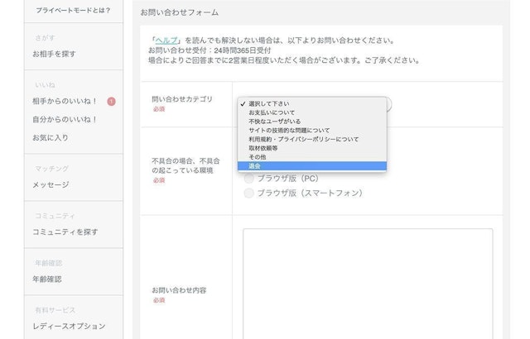Open メッセージ in the sidebar
The height and width of the screenshot is (339, 530).
[x=51, y=184]
